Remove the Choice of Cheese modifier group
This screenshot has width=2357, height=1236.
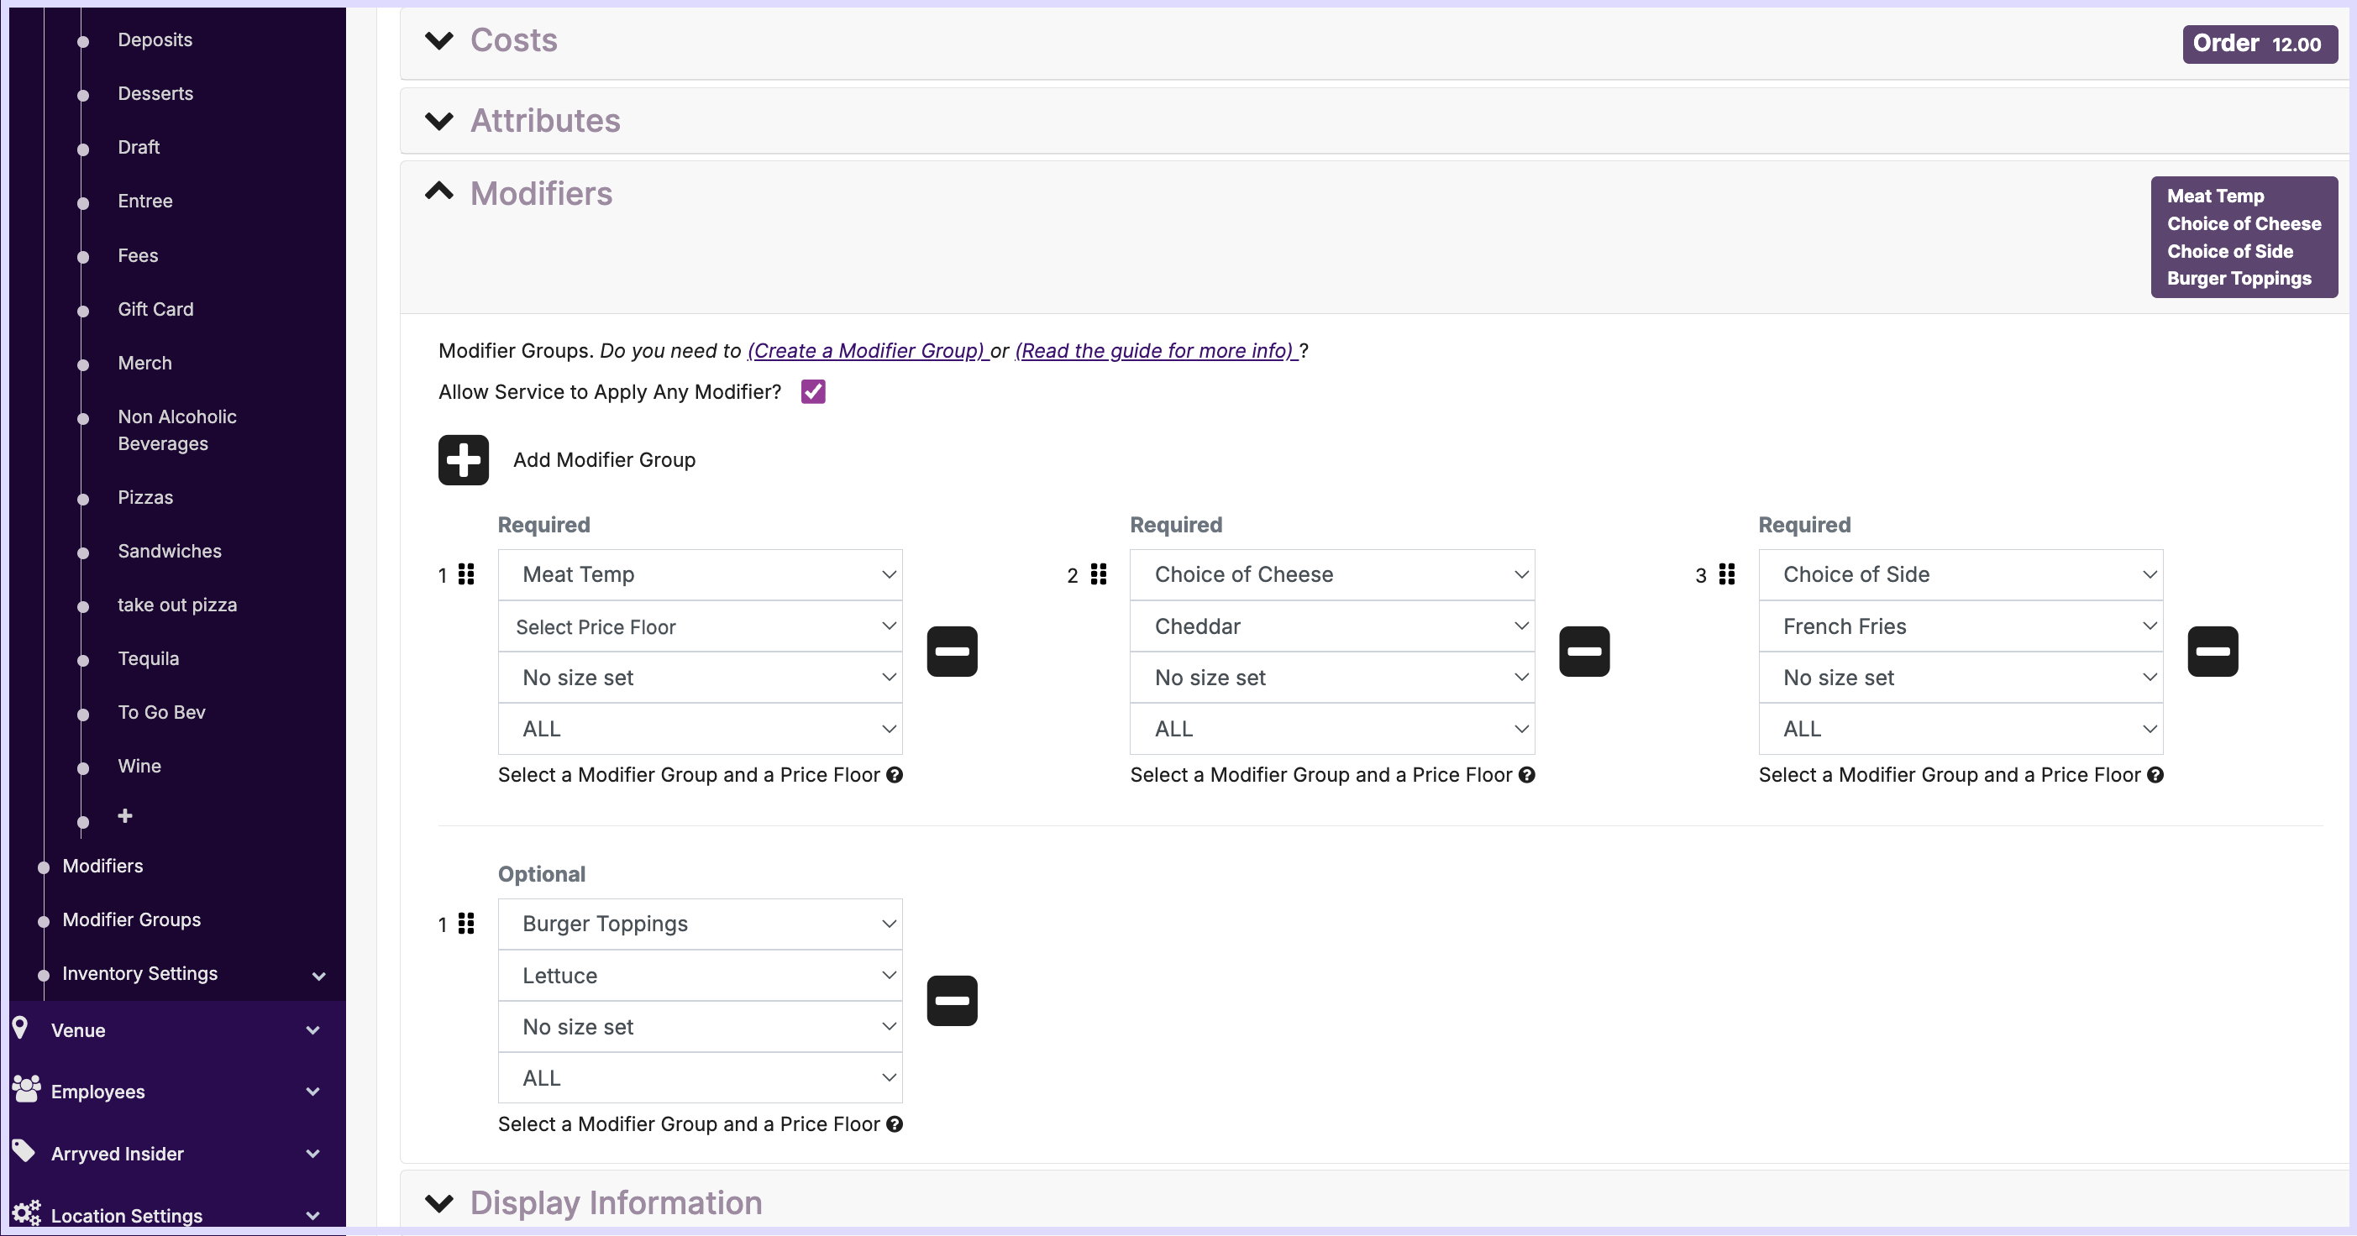point(1584,652)
